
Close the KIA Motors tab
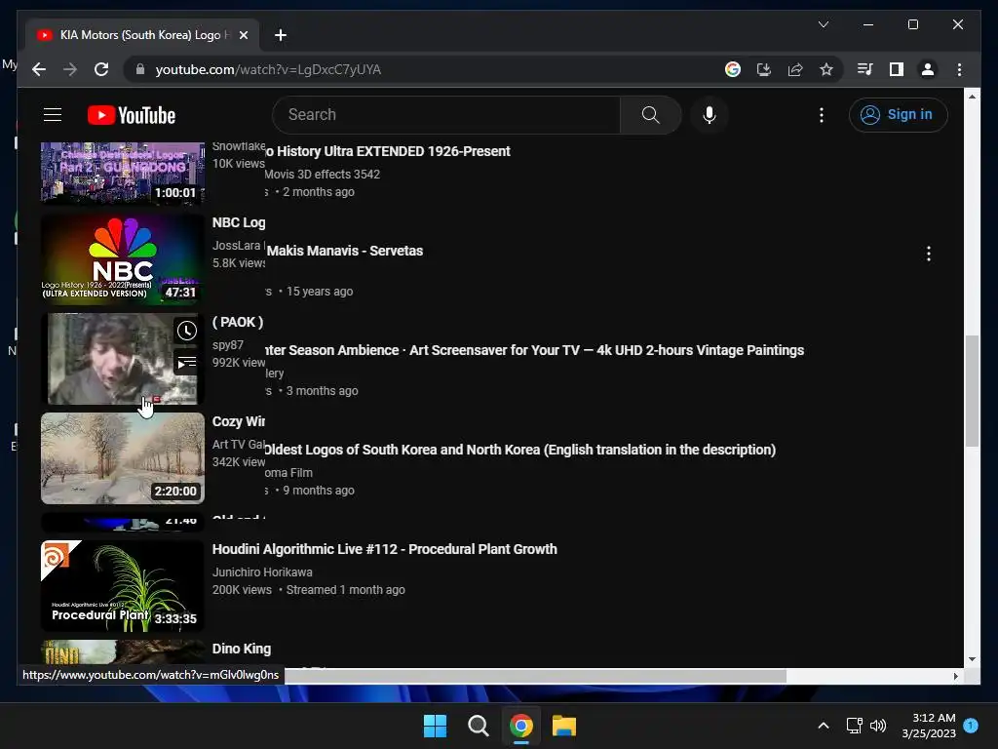(x=243, y=35)
